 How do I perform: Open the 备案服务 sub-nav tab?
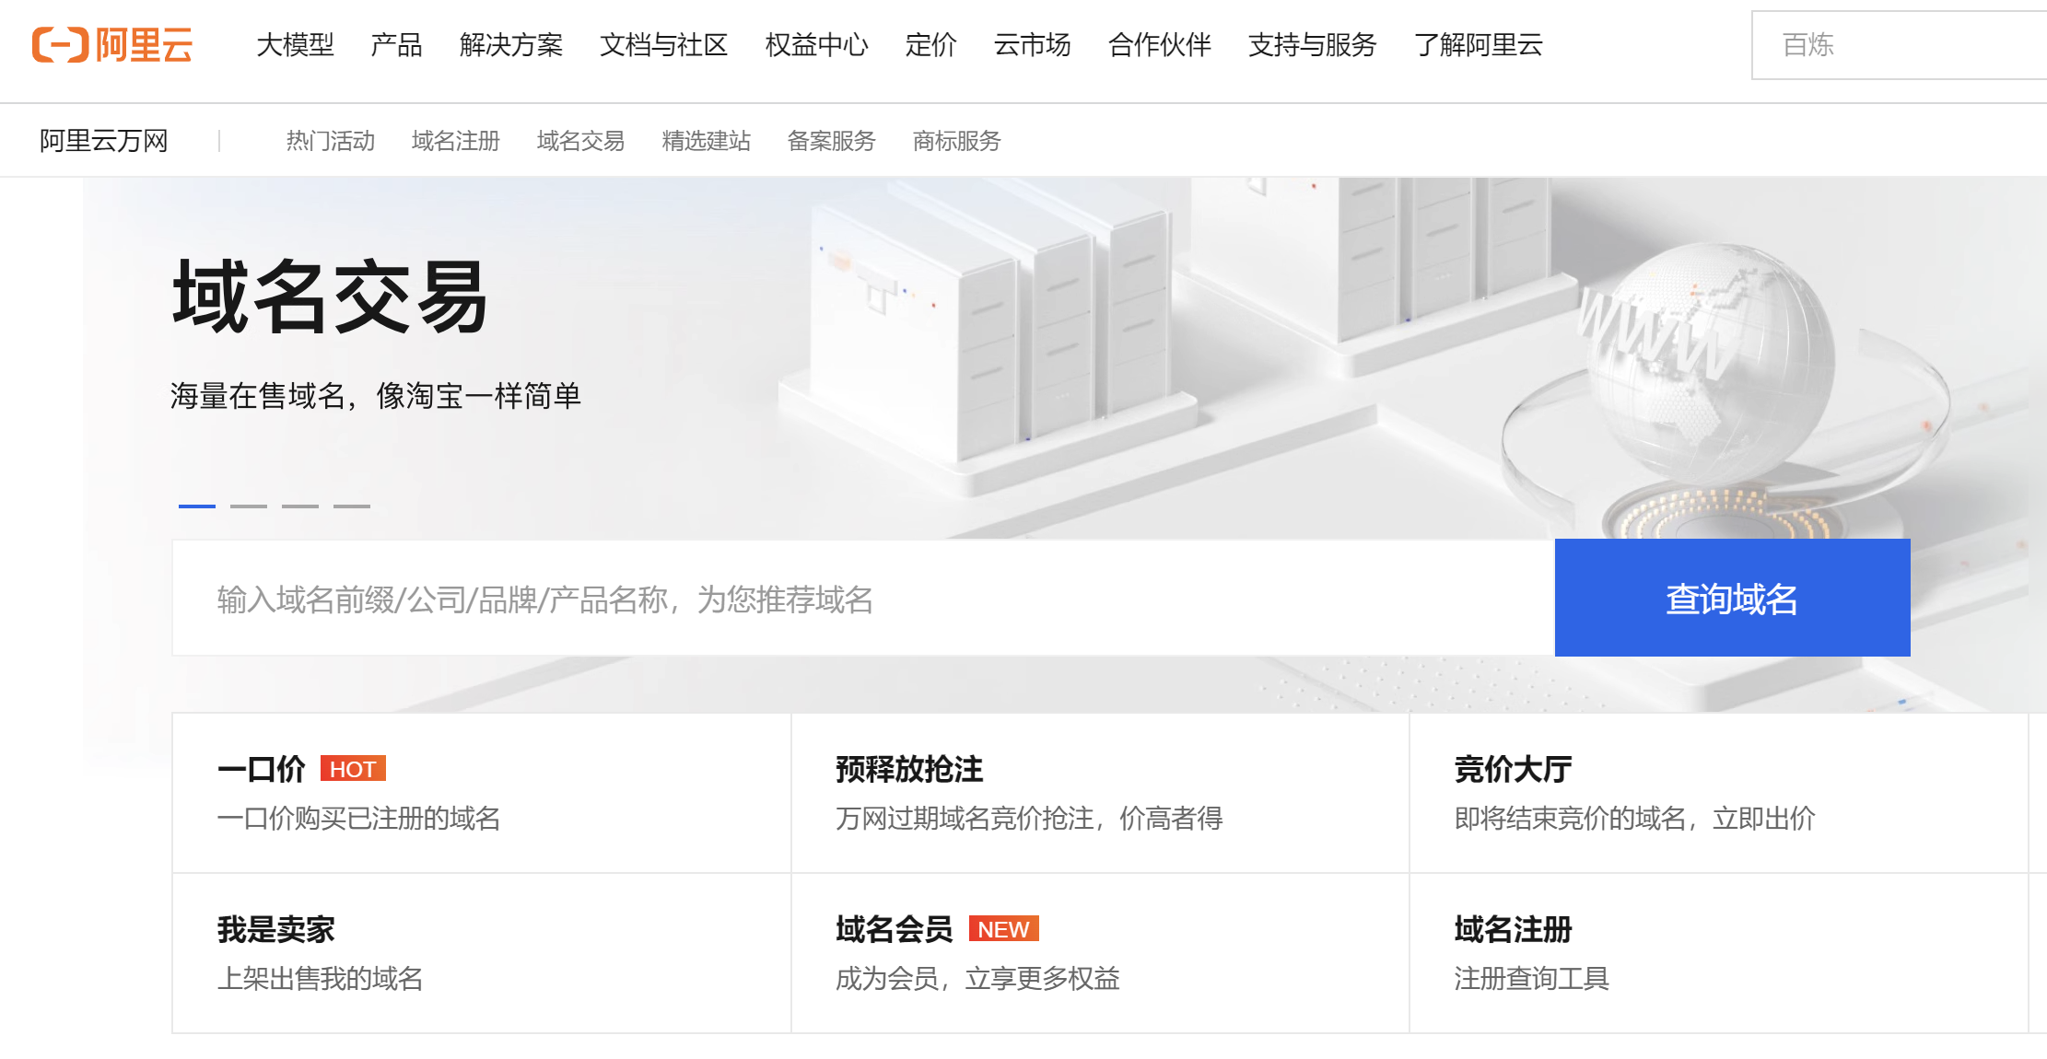click(832, 141)
